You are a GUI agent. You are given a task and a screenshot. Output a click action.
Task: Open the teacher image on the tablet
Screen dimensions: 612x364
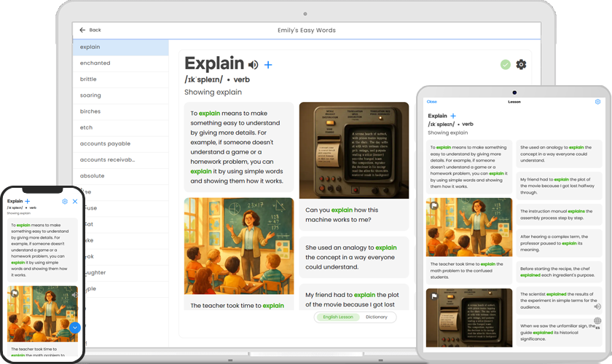tap(469, 227)
